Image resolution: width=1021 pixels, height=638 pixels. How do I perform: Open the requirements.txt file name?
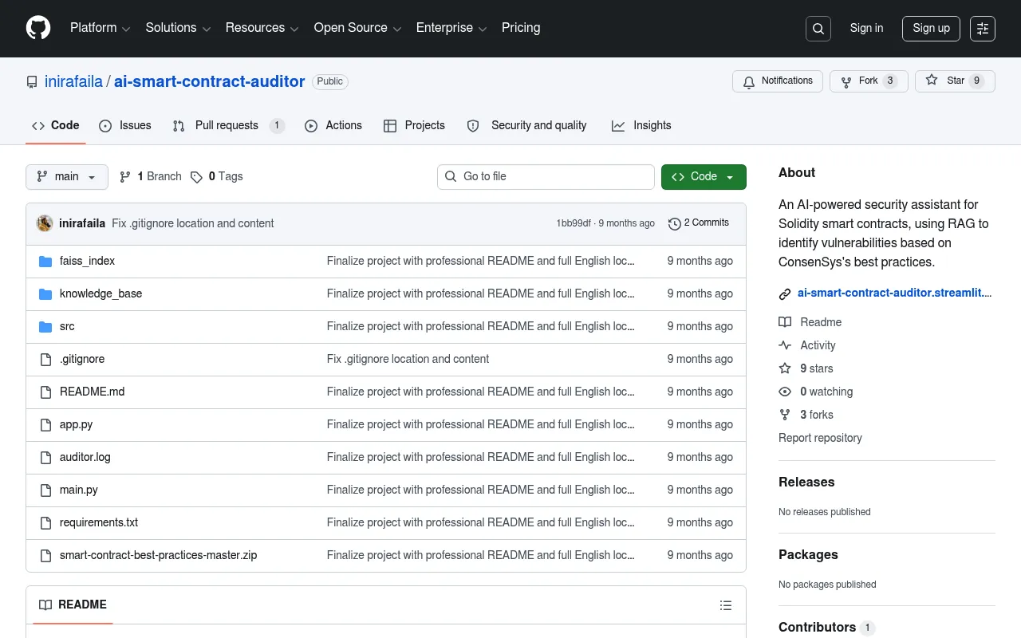99,522
